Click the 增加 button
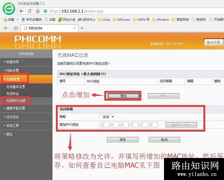 (123, 96)
